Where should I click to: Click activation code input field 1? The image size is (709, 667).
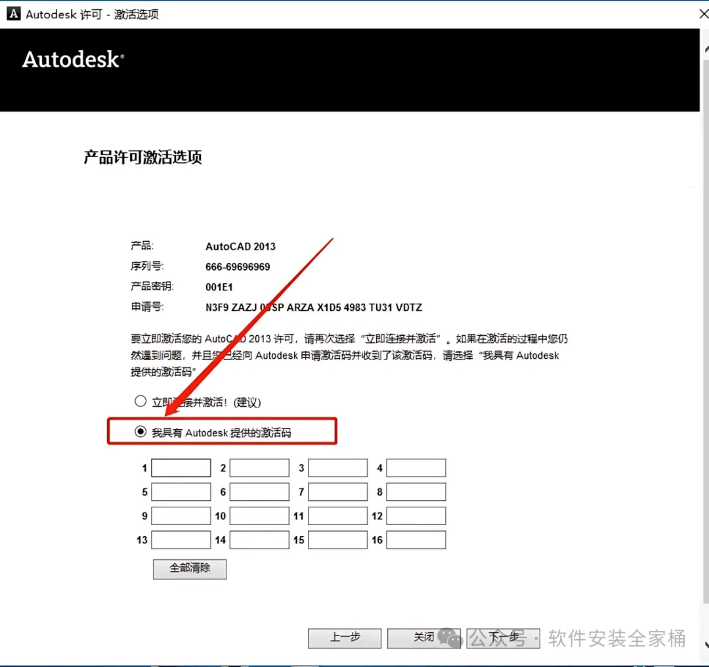pyautogui.click(x=181, y=468)
